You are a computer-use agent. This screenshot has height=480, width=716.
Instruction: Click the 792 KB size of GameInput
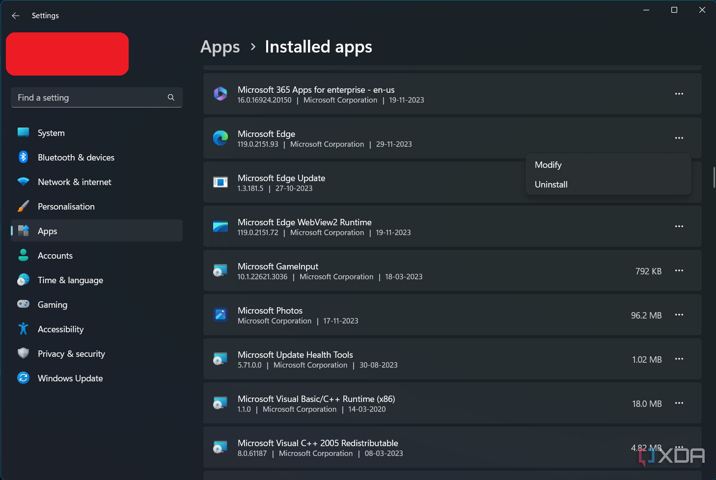(648, 271)
